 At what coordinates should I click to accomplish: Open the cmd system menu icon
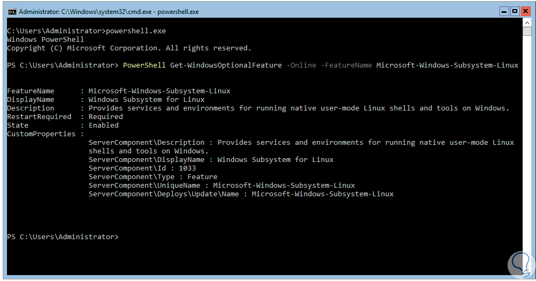(12, 11)
